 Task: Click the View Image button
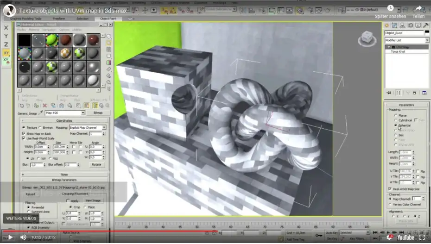[93, 200]
